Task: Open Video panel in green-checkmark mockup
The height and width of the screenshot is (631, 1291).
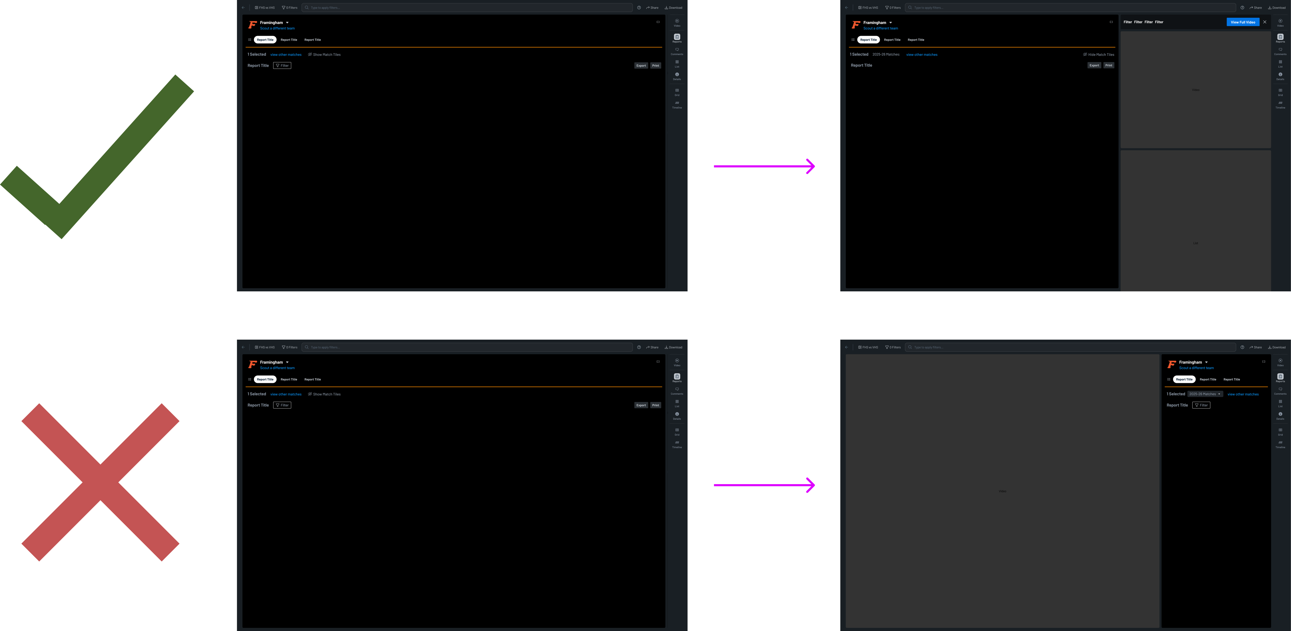Action: coord(677,22)
